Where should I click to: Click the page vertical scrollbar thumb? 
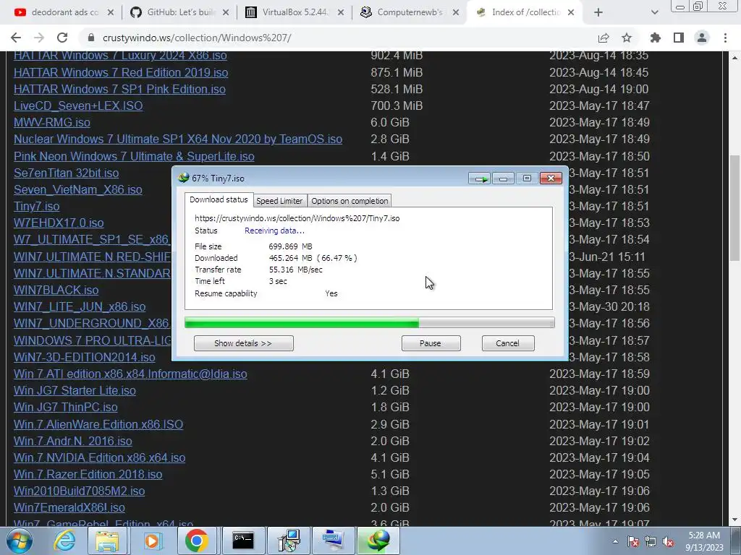click(734, 207)
